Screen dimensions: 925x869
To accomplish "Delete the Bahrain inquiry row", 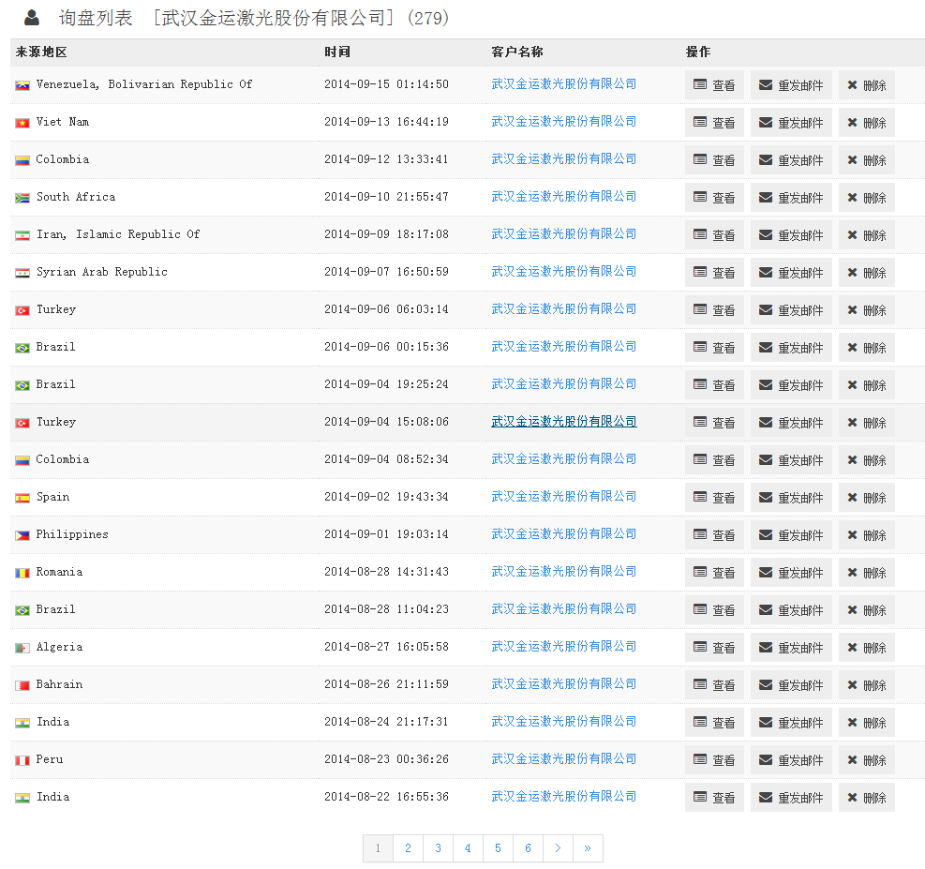I will (x=866, y=685).
